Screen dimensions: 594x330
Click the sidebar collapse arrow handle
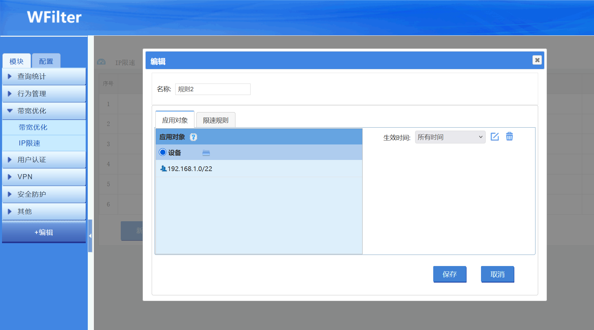[x=90, y=236]
